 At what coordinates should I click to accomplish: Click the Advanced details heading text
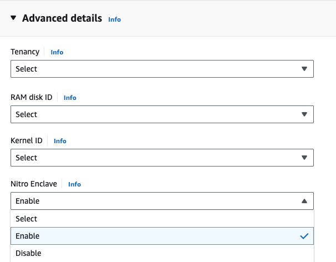pyautogui.click(x=62, y=18)
